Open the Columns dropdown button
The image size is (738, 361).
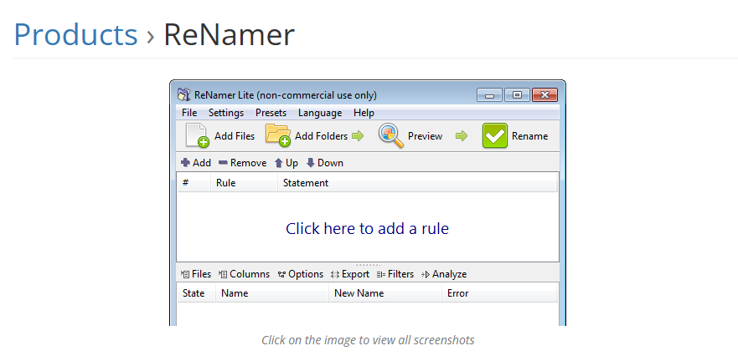(245, 274)
